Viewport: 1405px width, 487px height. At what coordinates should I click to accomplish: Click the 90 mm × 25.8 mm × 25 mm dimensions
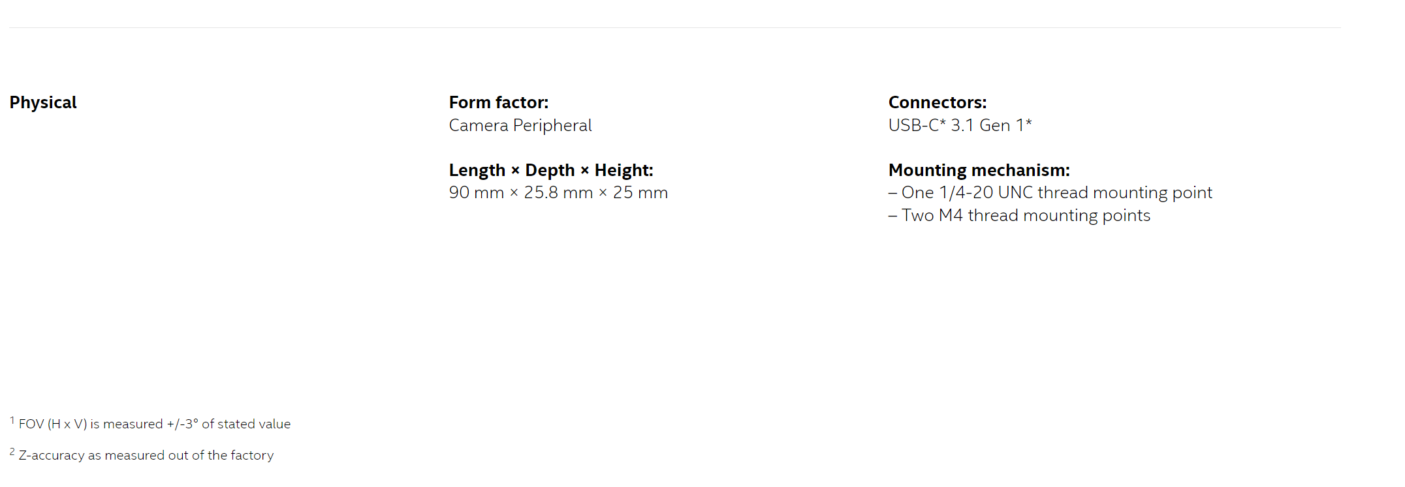[558, 193]
